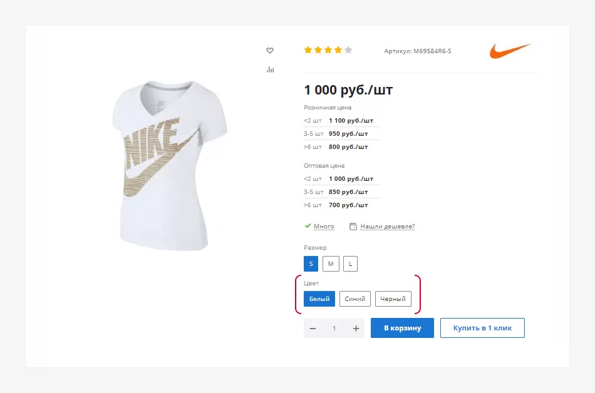
Task: Choose the Черный color option
Action: point(393,299)
